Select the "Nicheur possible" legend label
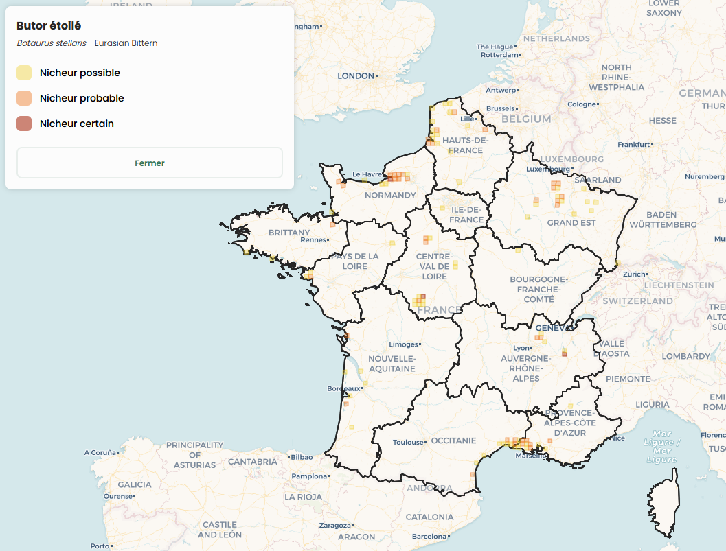This screenshot has width=726, height=551. pyautogui.click(x=80, y=73)
